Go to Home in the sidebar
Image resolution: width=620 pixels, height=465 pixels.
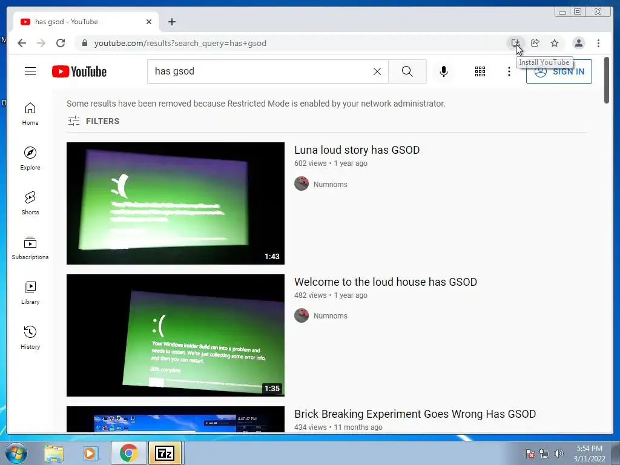(x=30, y=114)
